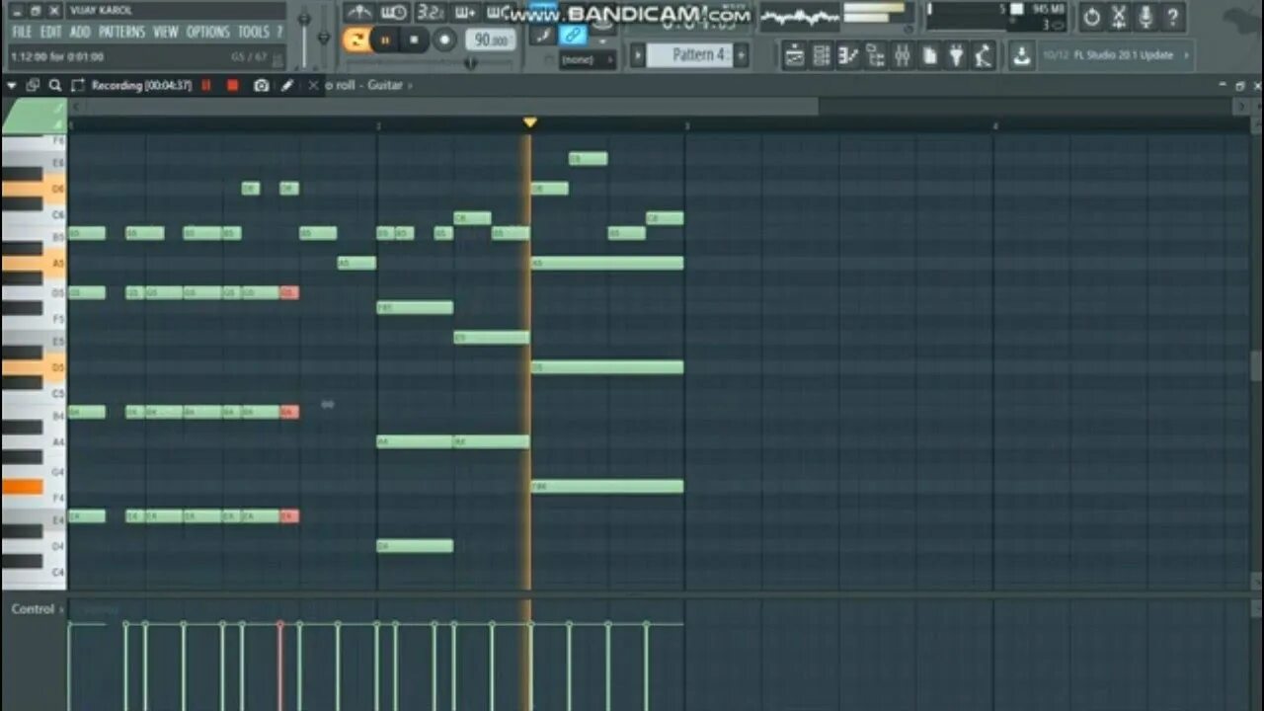The image size is (1264, 711).
Task: Click the help question mark icon
Action: [1172, 17]
